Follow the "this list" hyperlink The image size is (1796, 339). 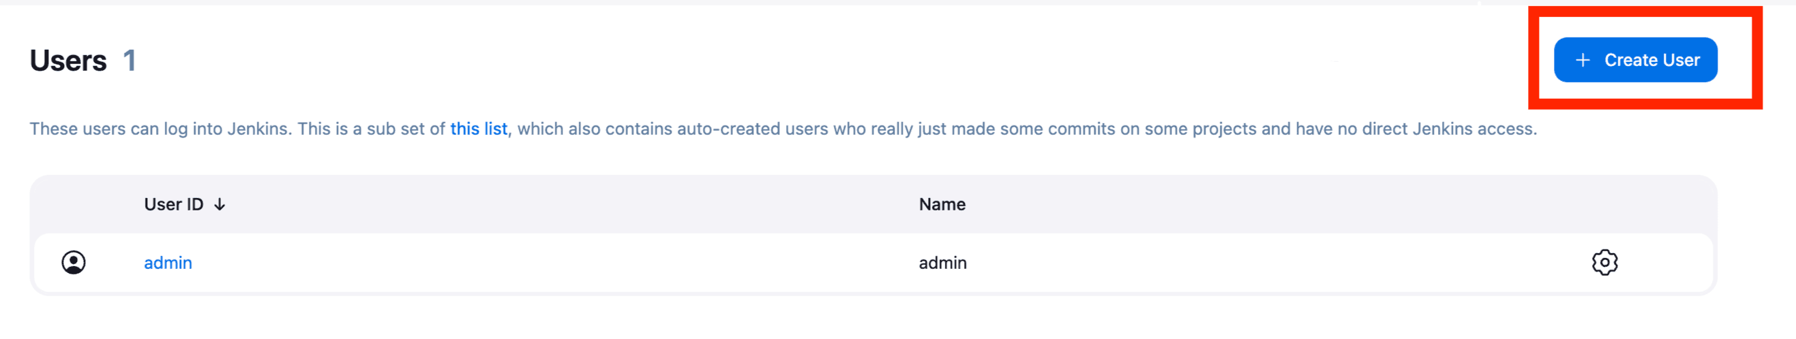click(478, 129)
